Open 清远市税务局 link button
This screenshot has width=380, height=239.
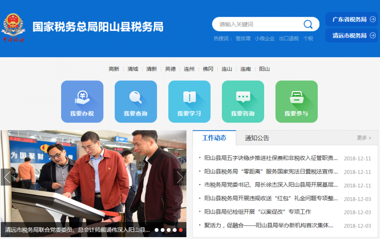[351, 36]
